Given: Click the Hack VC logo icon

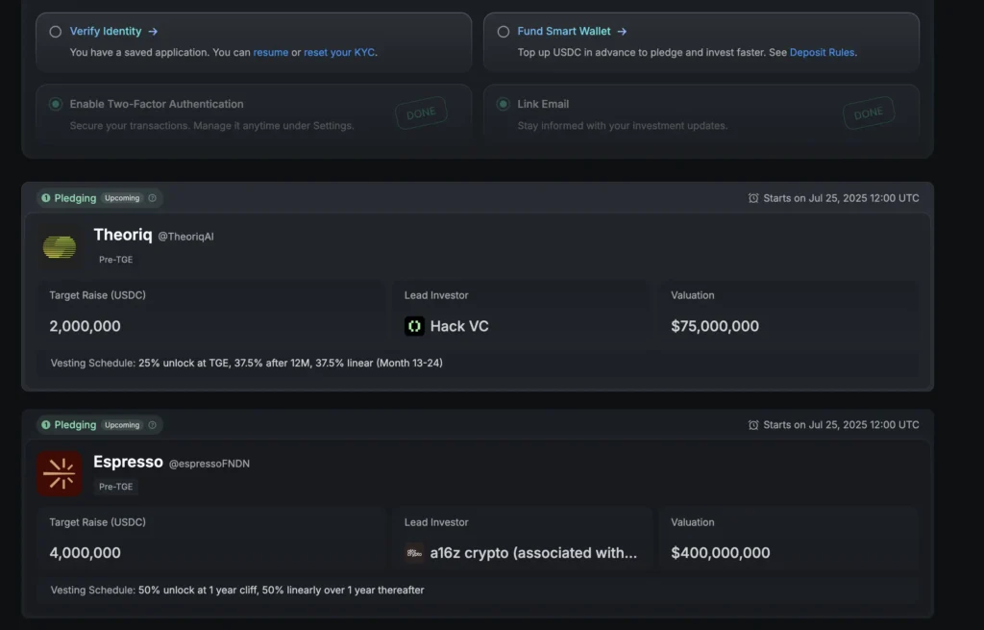Looking at the screenshot, I should [414, 326].
